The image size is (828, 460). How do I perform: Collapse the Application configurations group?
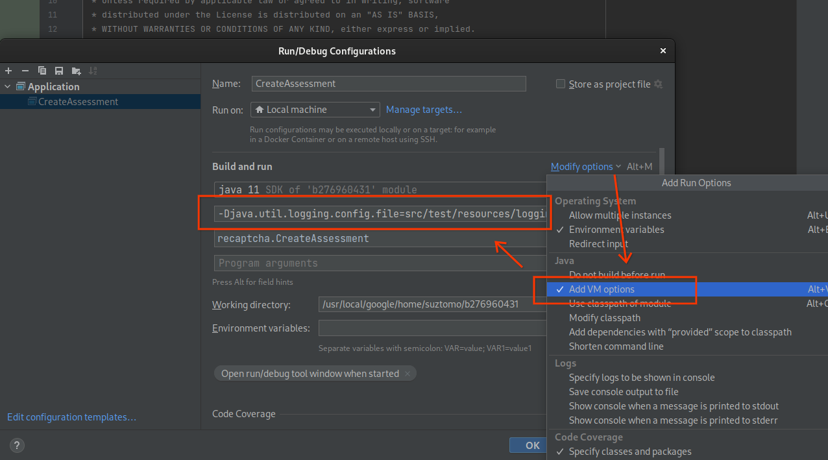coord(8,86)
